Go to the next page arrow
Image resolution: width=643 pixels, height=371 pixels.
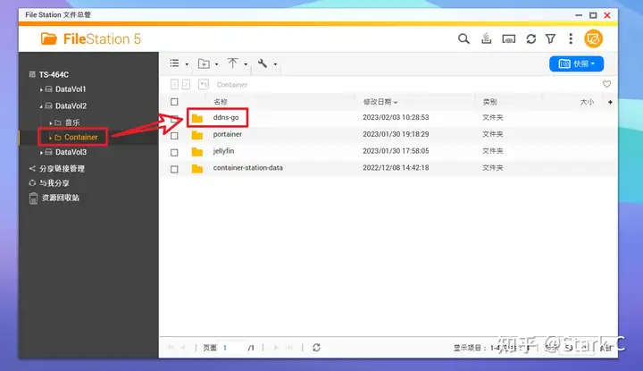click(x=276, y=348)
